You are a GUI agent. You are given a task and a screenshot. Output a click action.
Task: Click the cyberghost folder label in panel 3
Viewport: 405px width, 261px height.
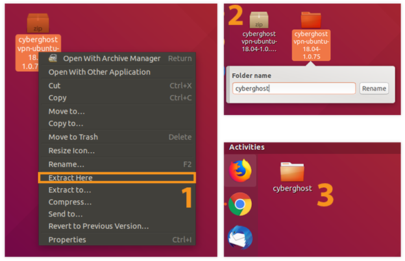pyautogui.click(x=292, y=188)
